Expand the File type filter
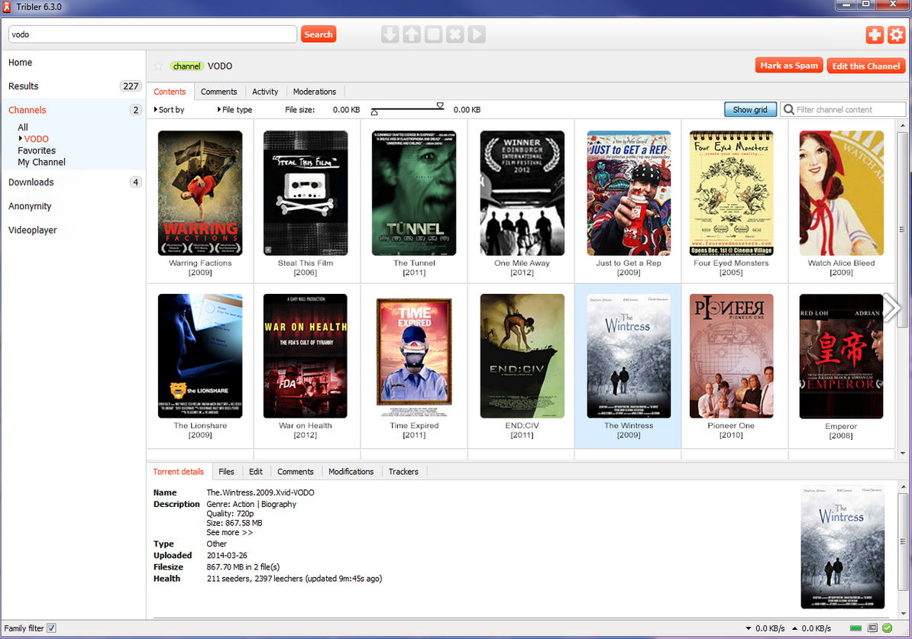The height and width of the screenshot is (639, 912). point(235,109)
